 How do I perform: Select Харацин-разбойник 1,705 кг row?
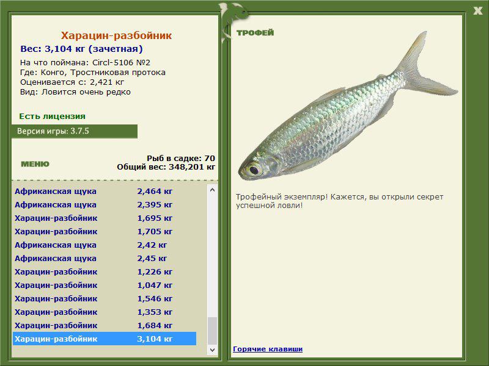tap(105, 232)
